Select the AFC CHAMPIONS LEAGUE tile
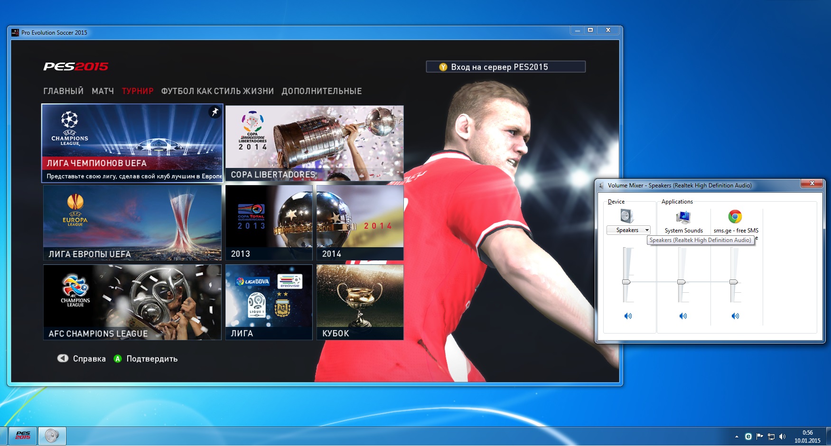The width and height of the screenshot is (831, 446). click(x=132, y=302)
